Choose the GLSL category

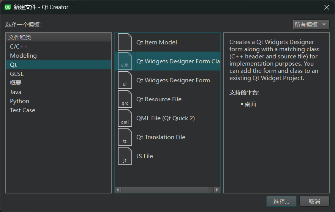pos(17,74)
